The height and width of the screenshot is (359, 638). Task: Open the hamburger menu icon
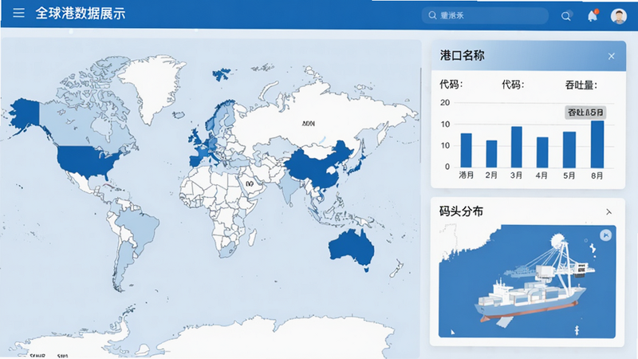[18, 13]
